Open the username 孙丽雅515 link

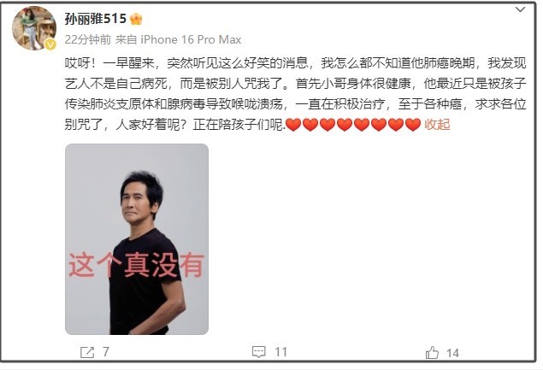pos(95,19)
